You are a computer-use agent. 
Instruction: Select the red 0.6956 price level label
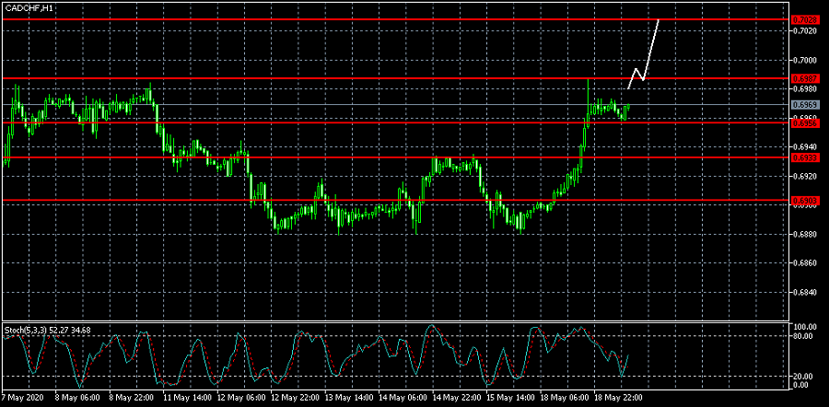point(804,122)
